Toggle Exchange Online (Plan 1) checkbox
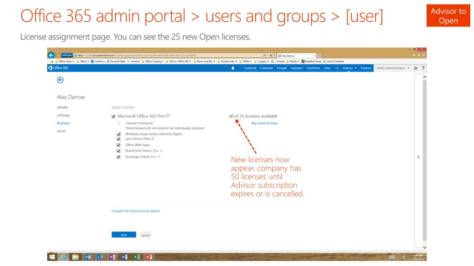 (x=119, y=157)
